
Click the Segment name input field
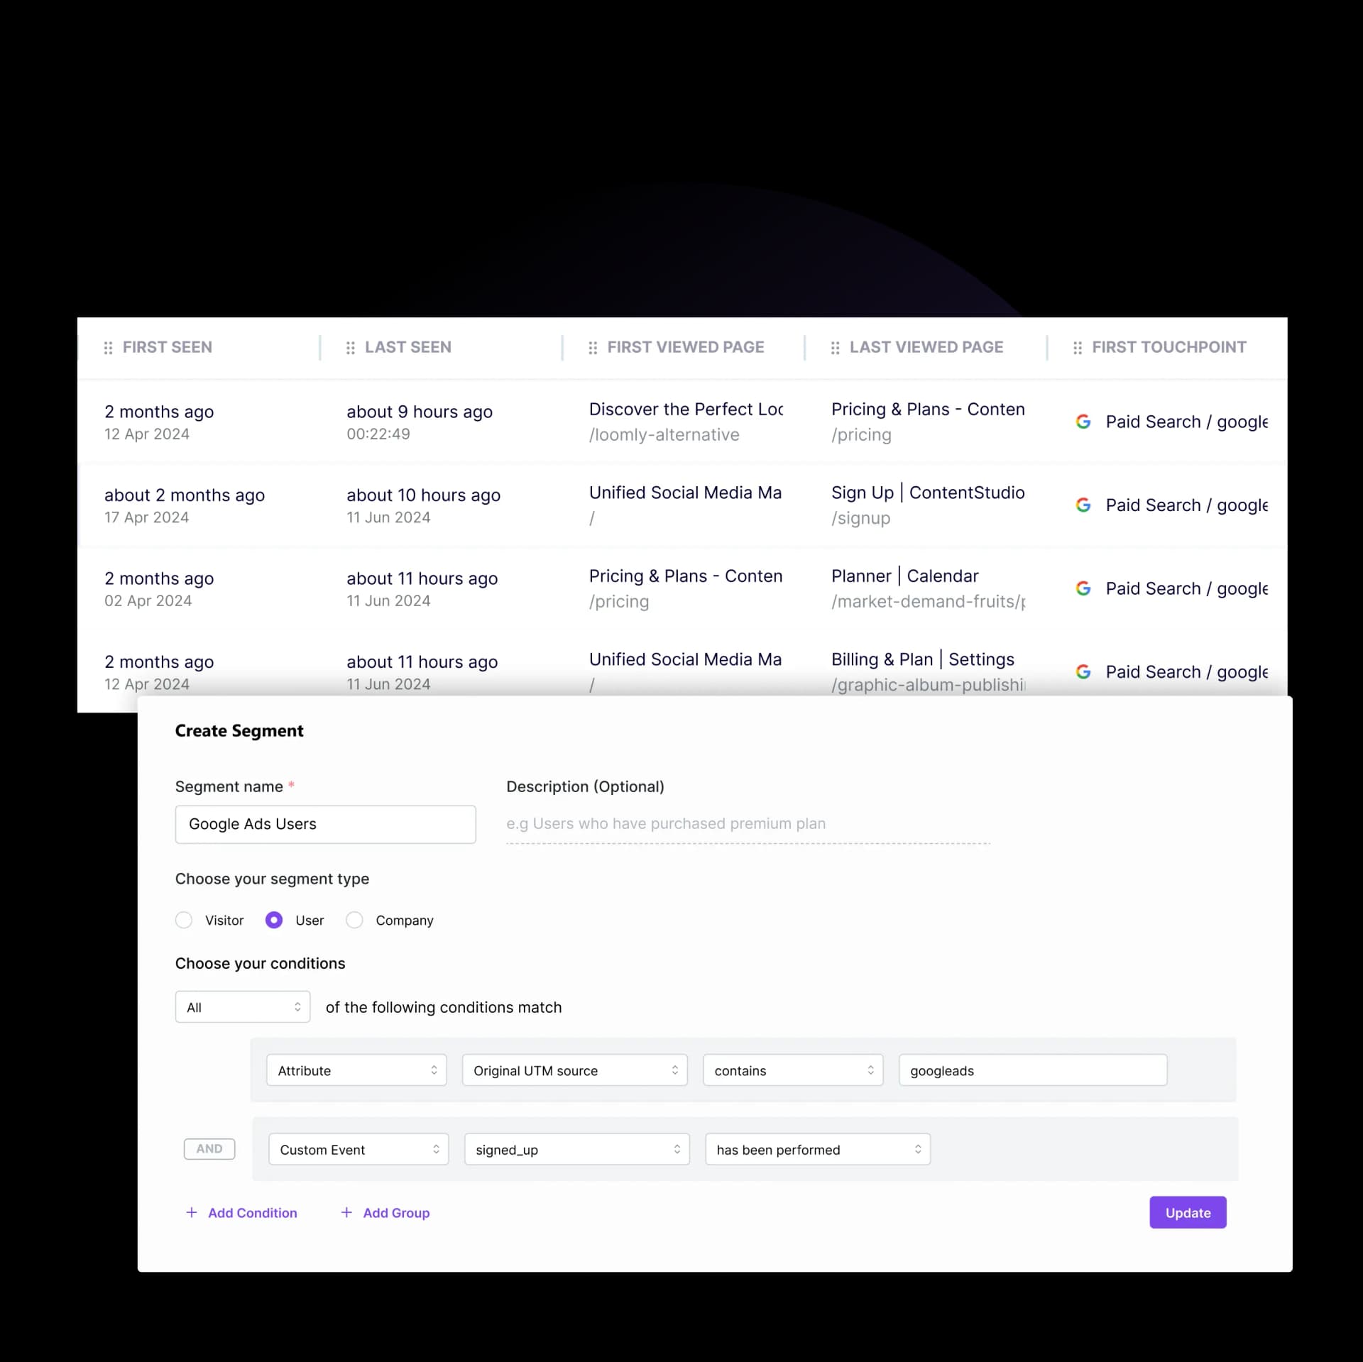click(324, 823)
